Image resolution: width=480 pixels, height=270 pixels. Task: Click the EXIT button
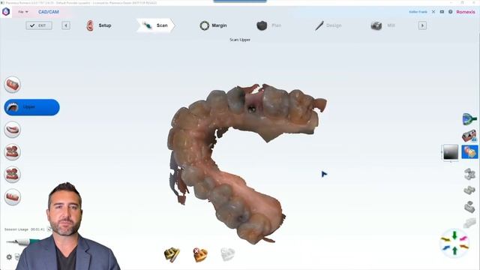(39, 25)
